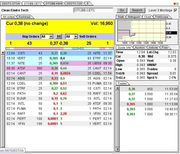180x154 pixels.
Task: Click the red status dot at top right
Action: [x=175, y=4]
